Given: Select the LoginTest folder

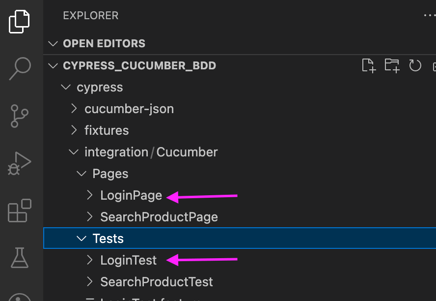Looking at the screenshot, I should pos(128,260).
